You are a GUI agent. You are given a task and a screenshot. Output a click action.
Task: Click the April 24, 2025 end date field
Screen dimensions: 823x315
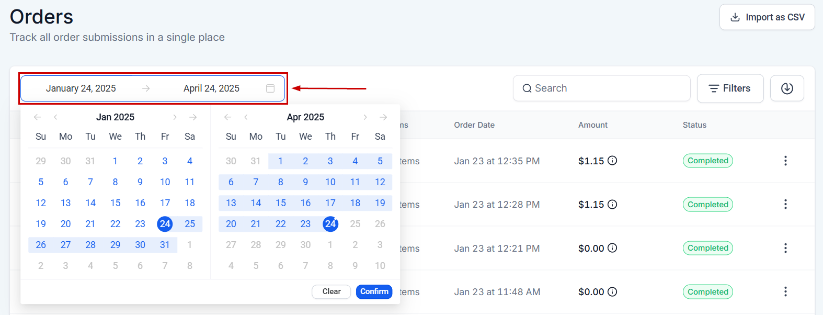211,88
